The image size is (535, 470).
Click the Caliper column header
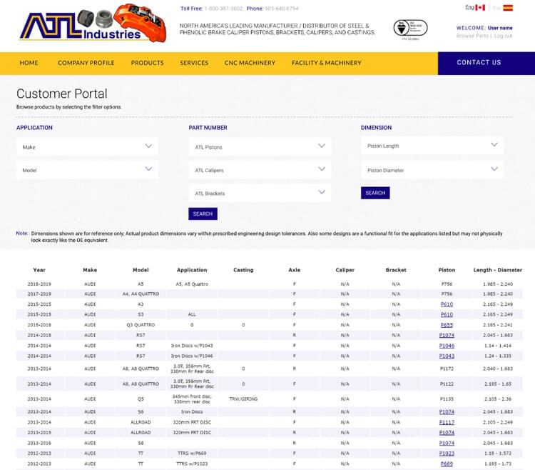point(345,270)
